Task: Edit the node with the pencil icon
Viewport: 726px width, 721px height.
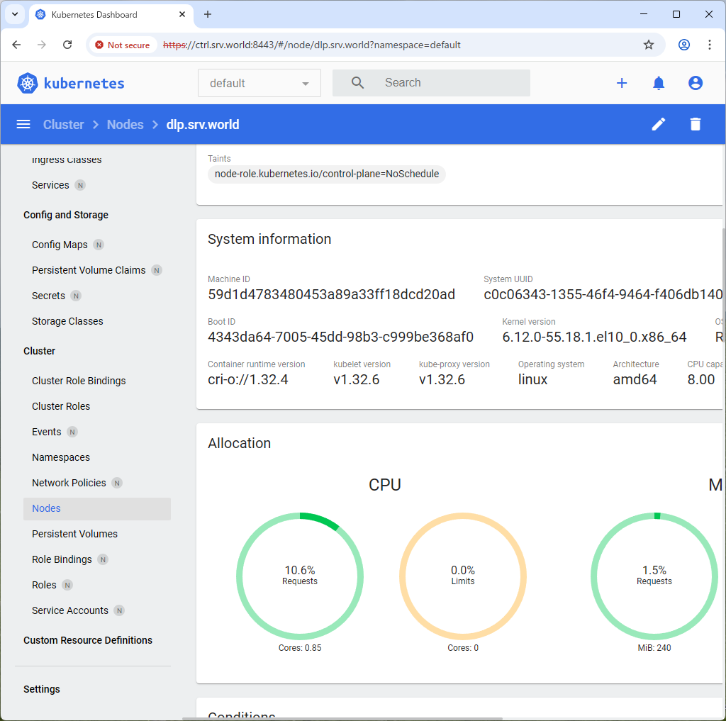Action: point(658,124)
